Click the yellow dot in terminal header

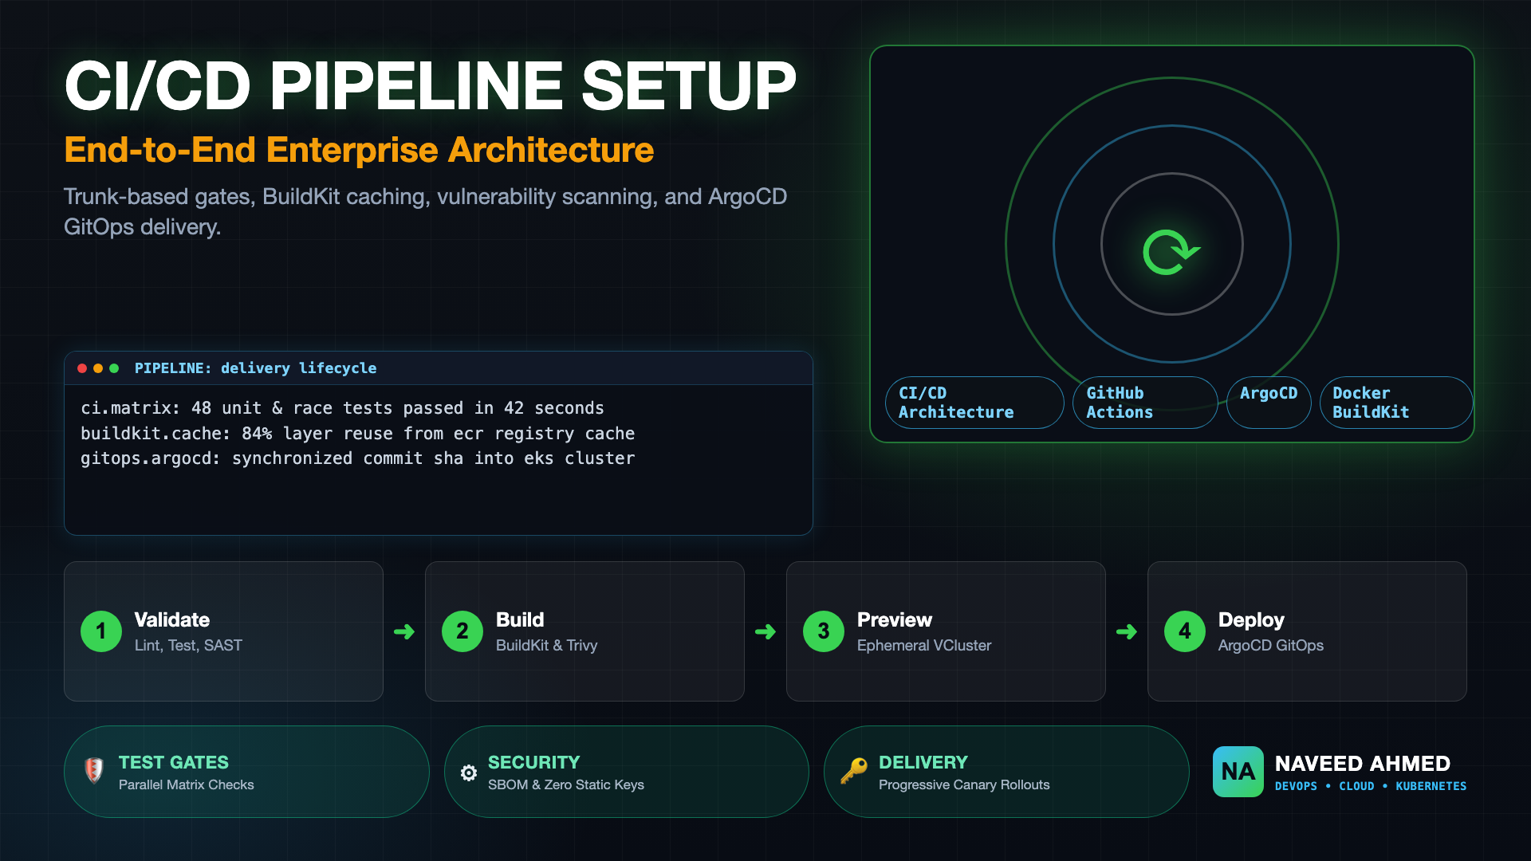pos(98,368)
